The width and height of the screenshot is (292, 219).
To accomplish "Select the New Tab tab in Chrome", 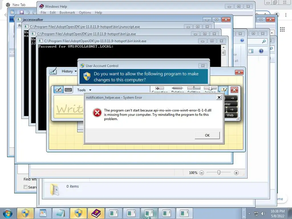I will 19,5.
